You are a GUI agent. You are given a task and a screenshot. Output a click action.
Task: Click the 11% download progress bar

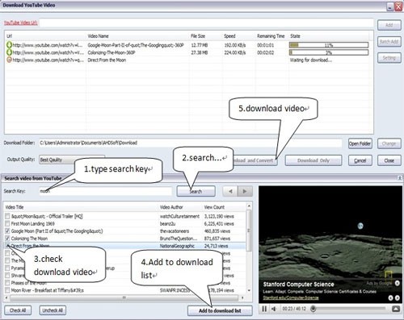[x=329, y=45]
